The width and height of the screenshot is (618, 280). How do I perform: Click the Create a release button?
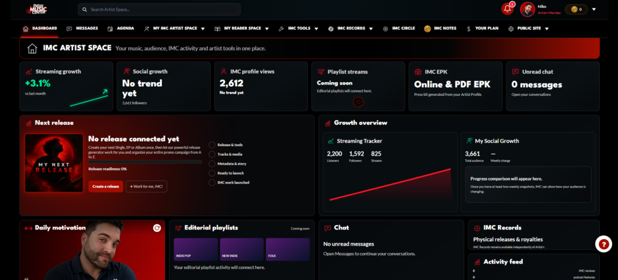click(x=106, y=186)
